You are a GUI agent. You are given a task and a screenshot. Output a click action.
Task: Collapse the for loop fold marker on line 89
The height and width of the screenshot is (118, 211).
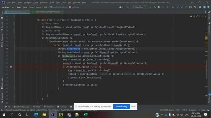15,20
